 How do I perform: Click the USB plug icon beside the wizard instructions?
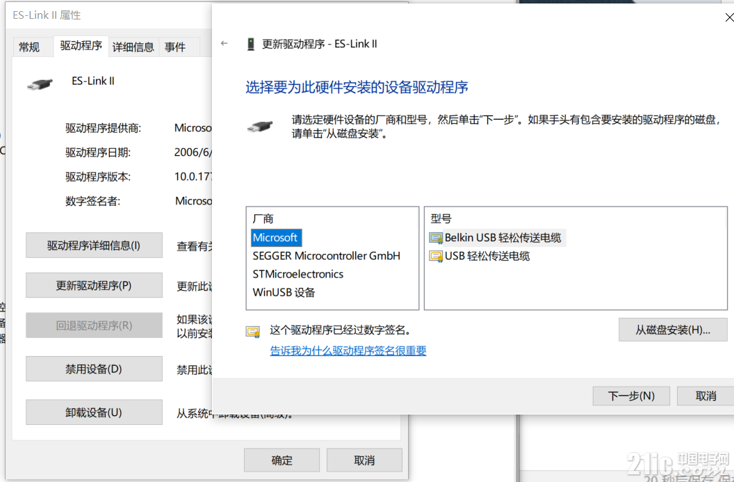tap(260, 127)
